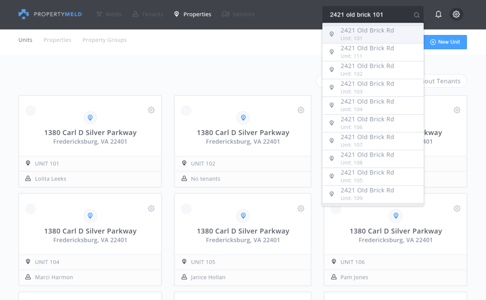The height and width of the screenshot is (300, 486).
Task: Open gear menu on Unit 102 card
Action: point(301,110)
